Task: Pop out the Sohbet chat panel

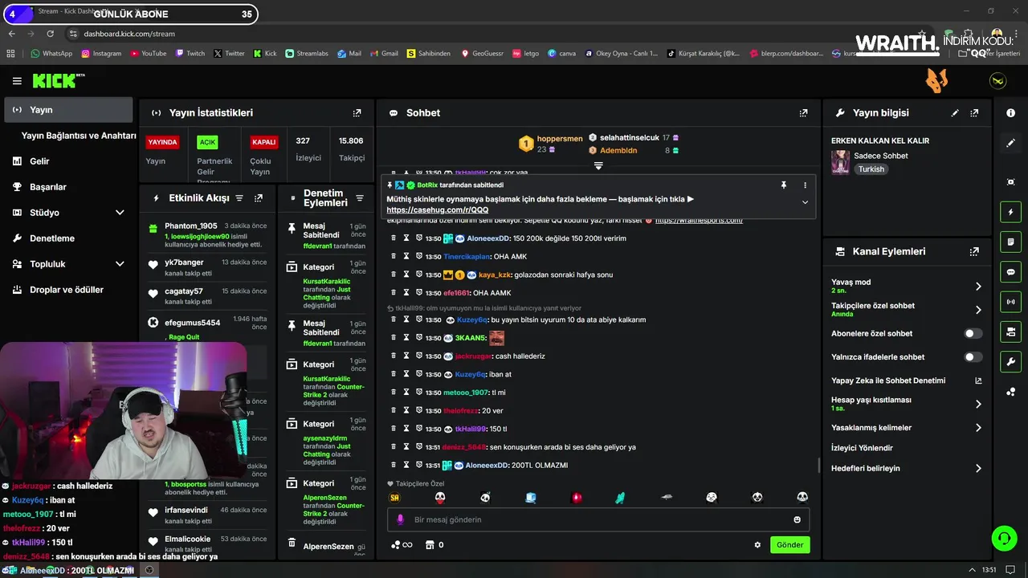Action: 803,113
